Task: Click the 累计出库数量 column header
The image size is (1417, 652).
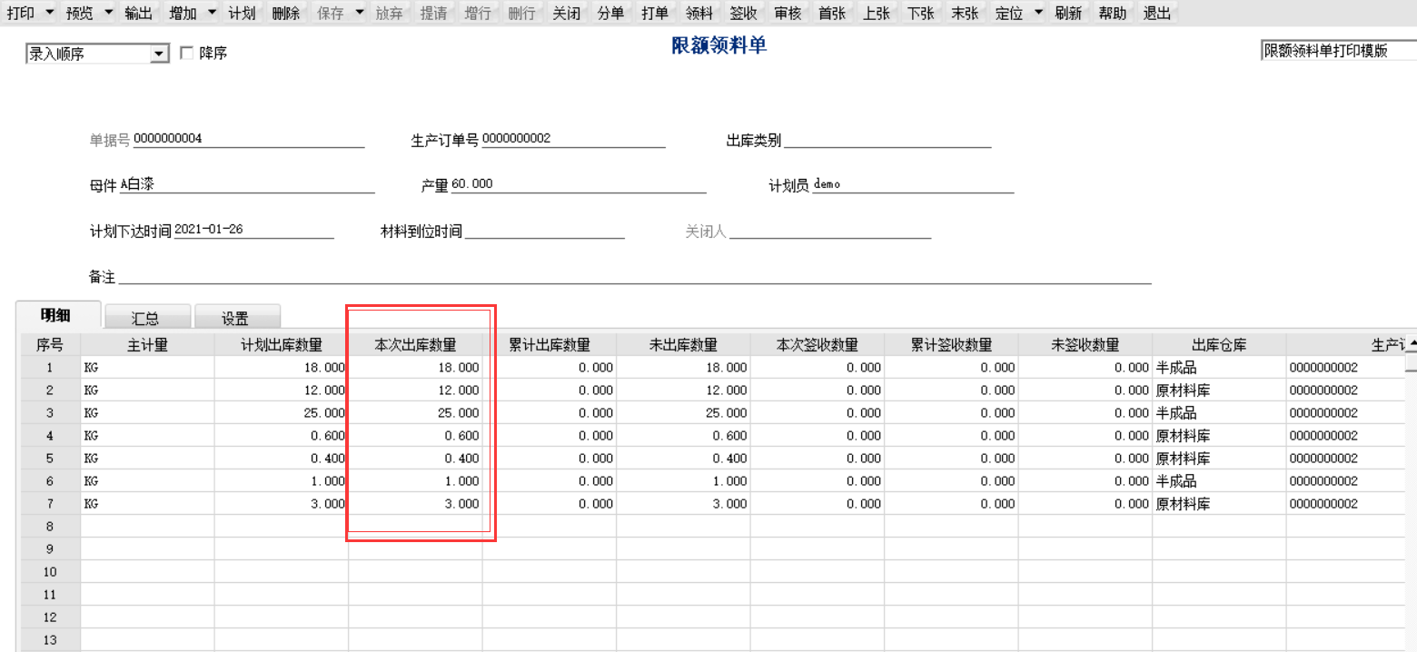Action: (550, 345)
